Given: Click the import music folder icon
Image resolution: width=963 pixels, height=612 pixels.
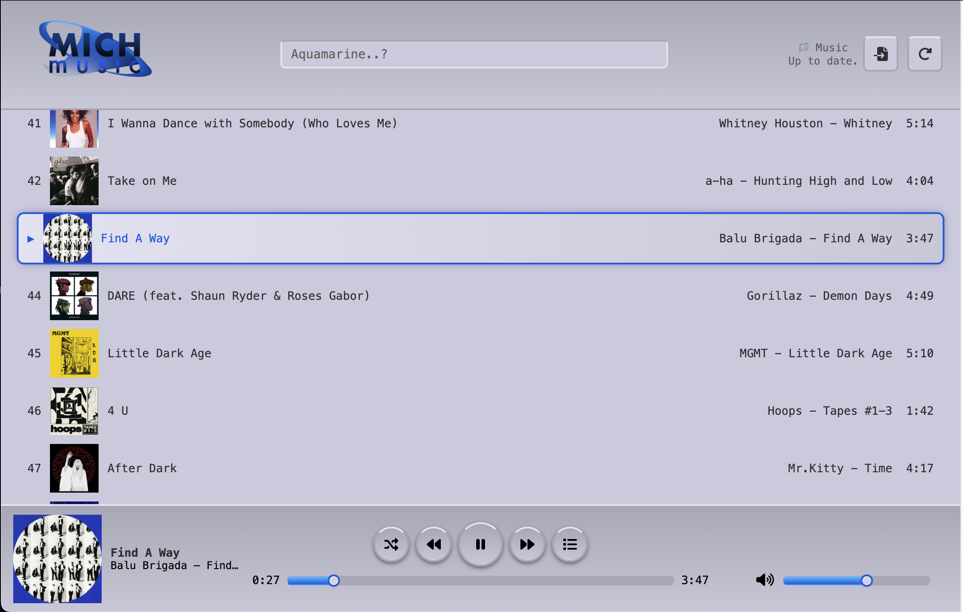Looking at the screenshot, I should coord(881,54).
